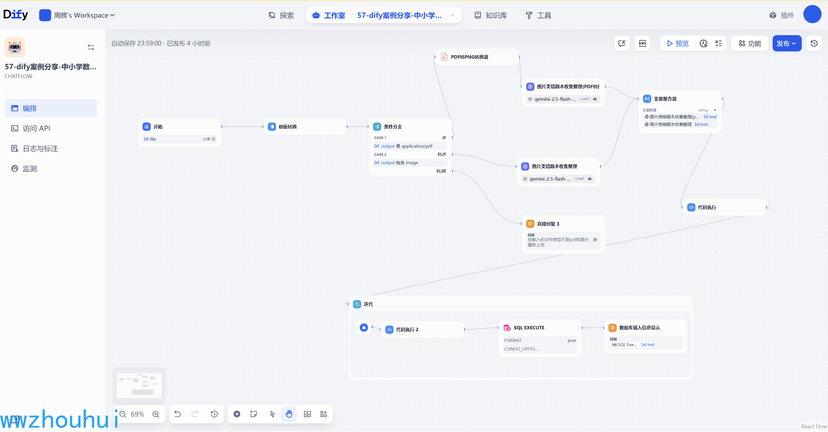828x432 pixels.
Task: Click the workflow minimap thumbnail
Action: click(x=139, y=385)
